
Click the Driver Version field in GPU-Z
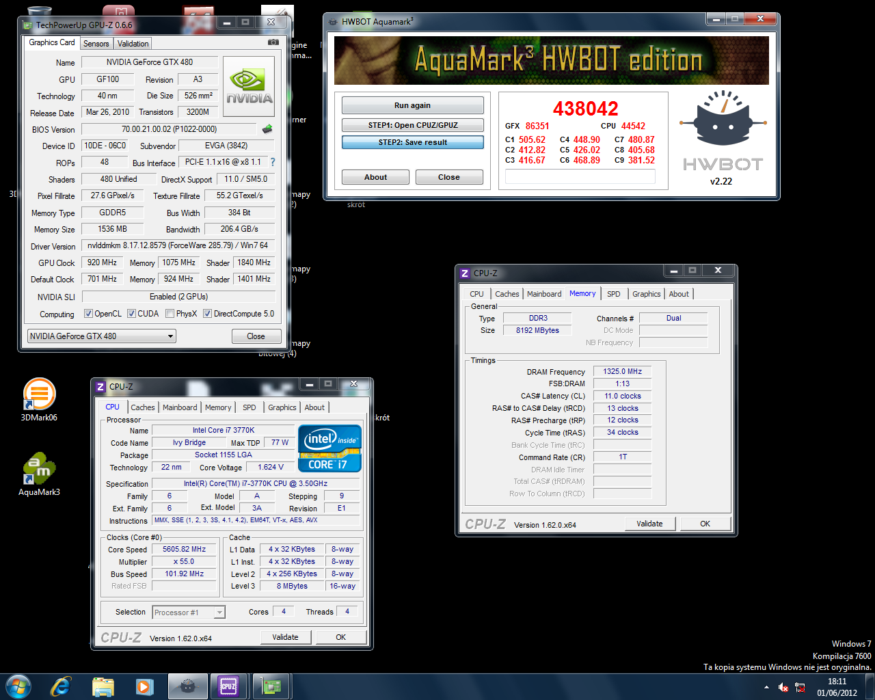[x=178, y=245]
